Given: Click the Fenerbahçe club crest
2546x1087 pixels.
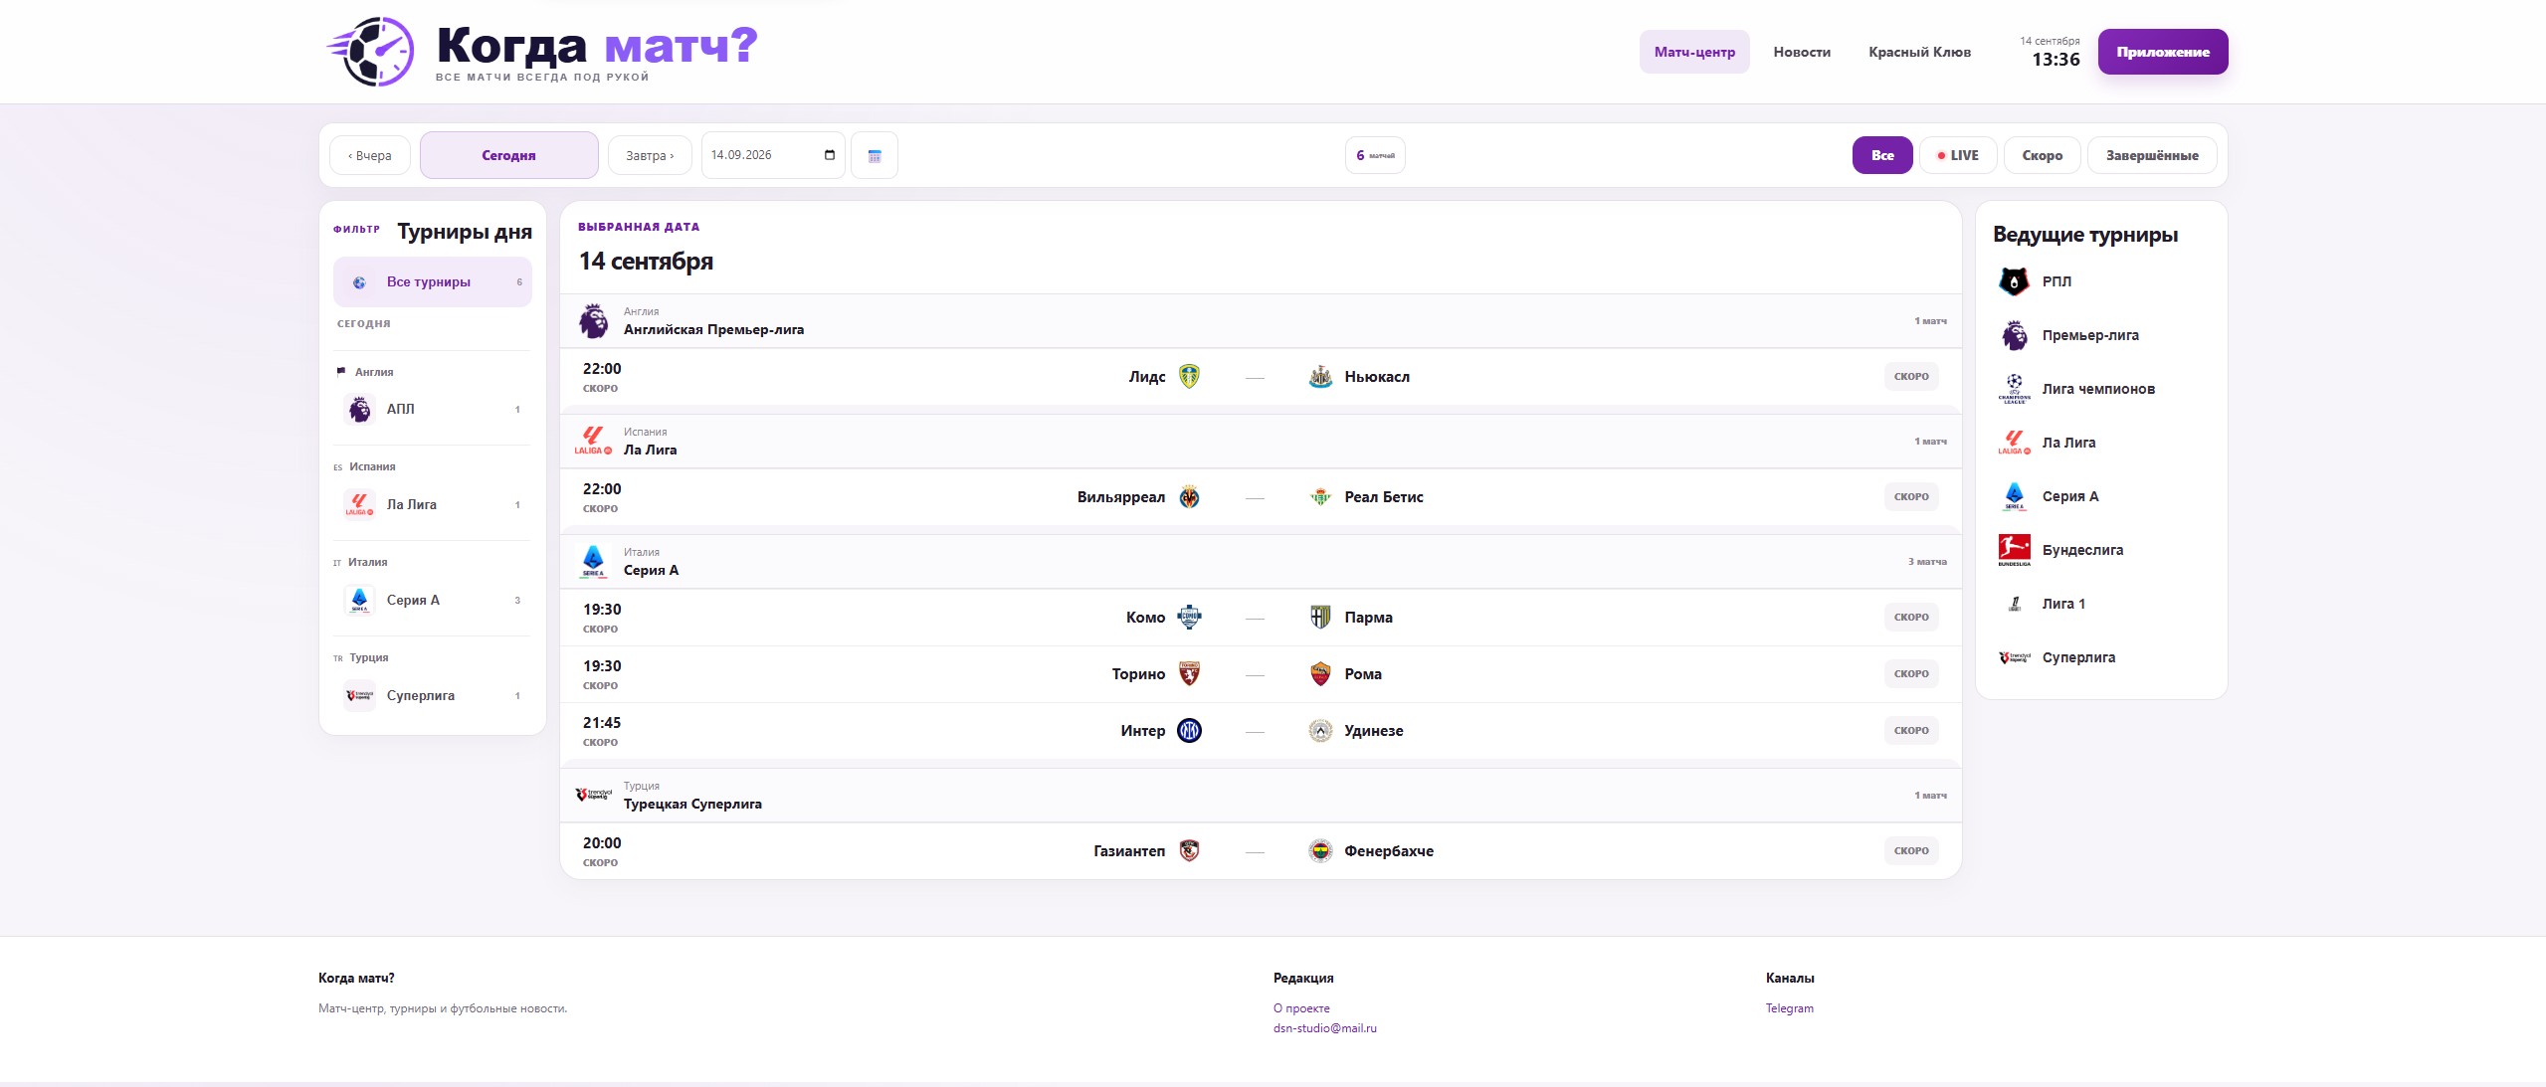Looking at the screenshot, I should [x=1320, y=850].
